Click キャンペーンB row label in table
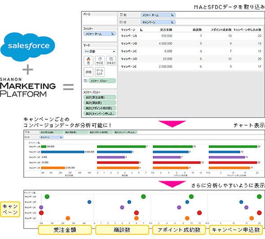This screenshot has width=265, height=239. (x=129, y=43)
